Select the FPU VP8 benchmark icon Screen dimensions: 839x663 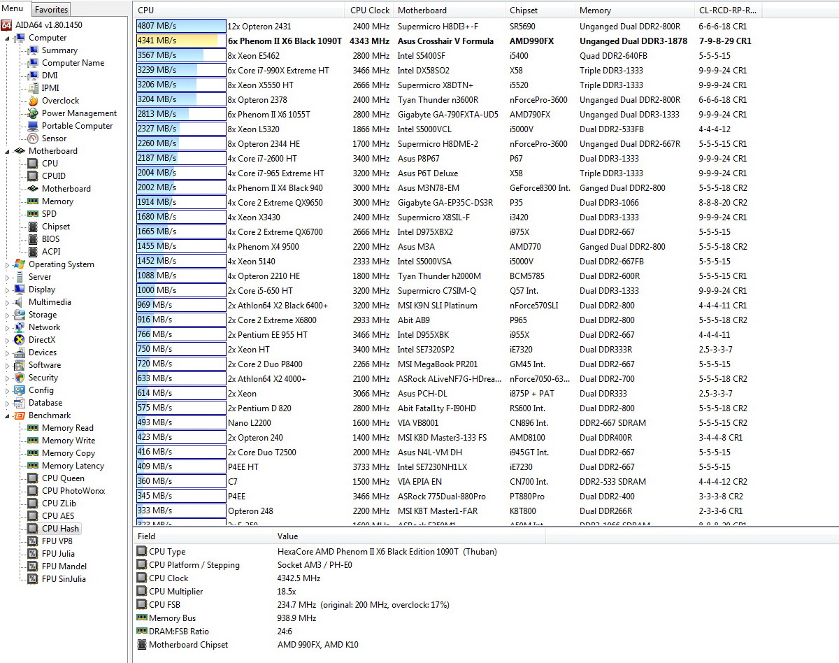(x=33, y=541)
